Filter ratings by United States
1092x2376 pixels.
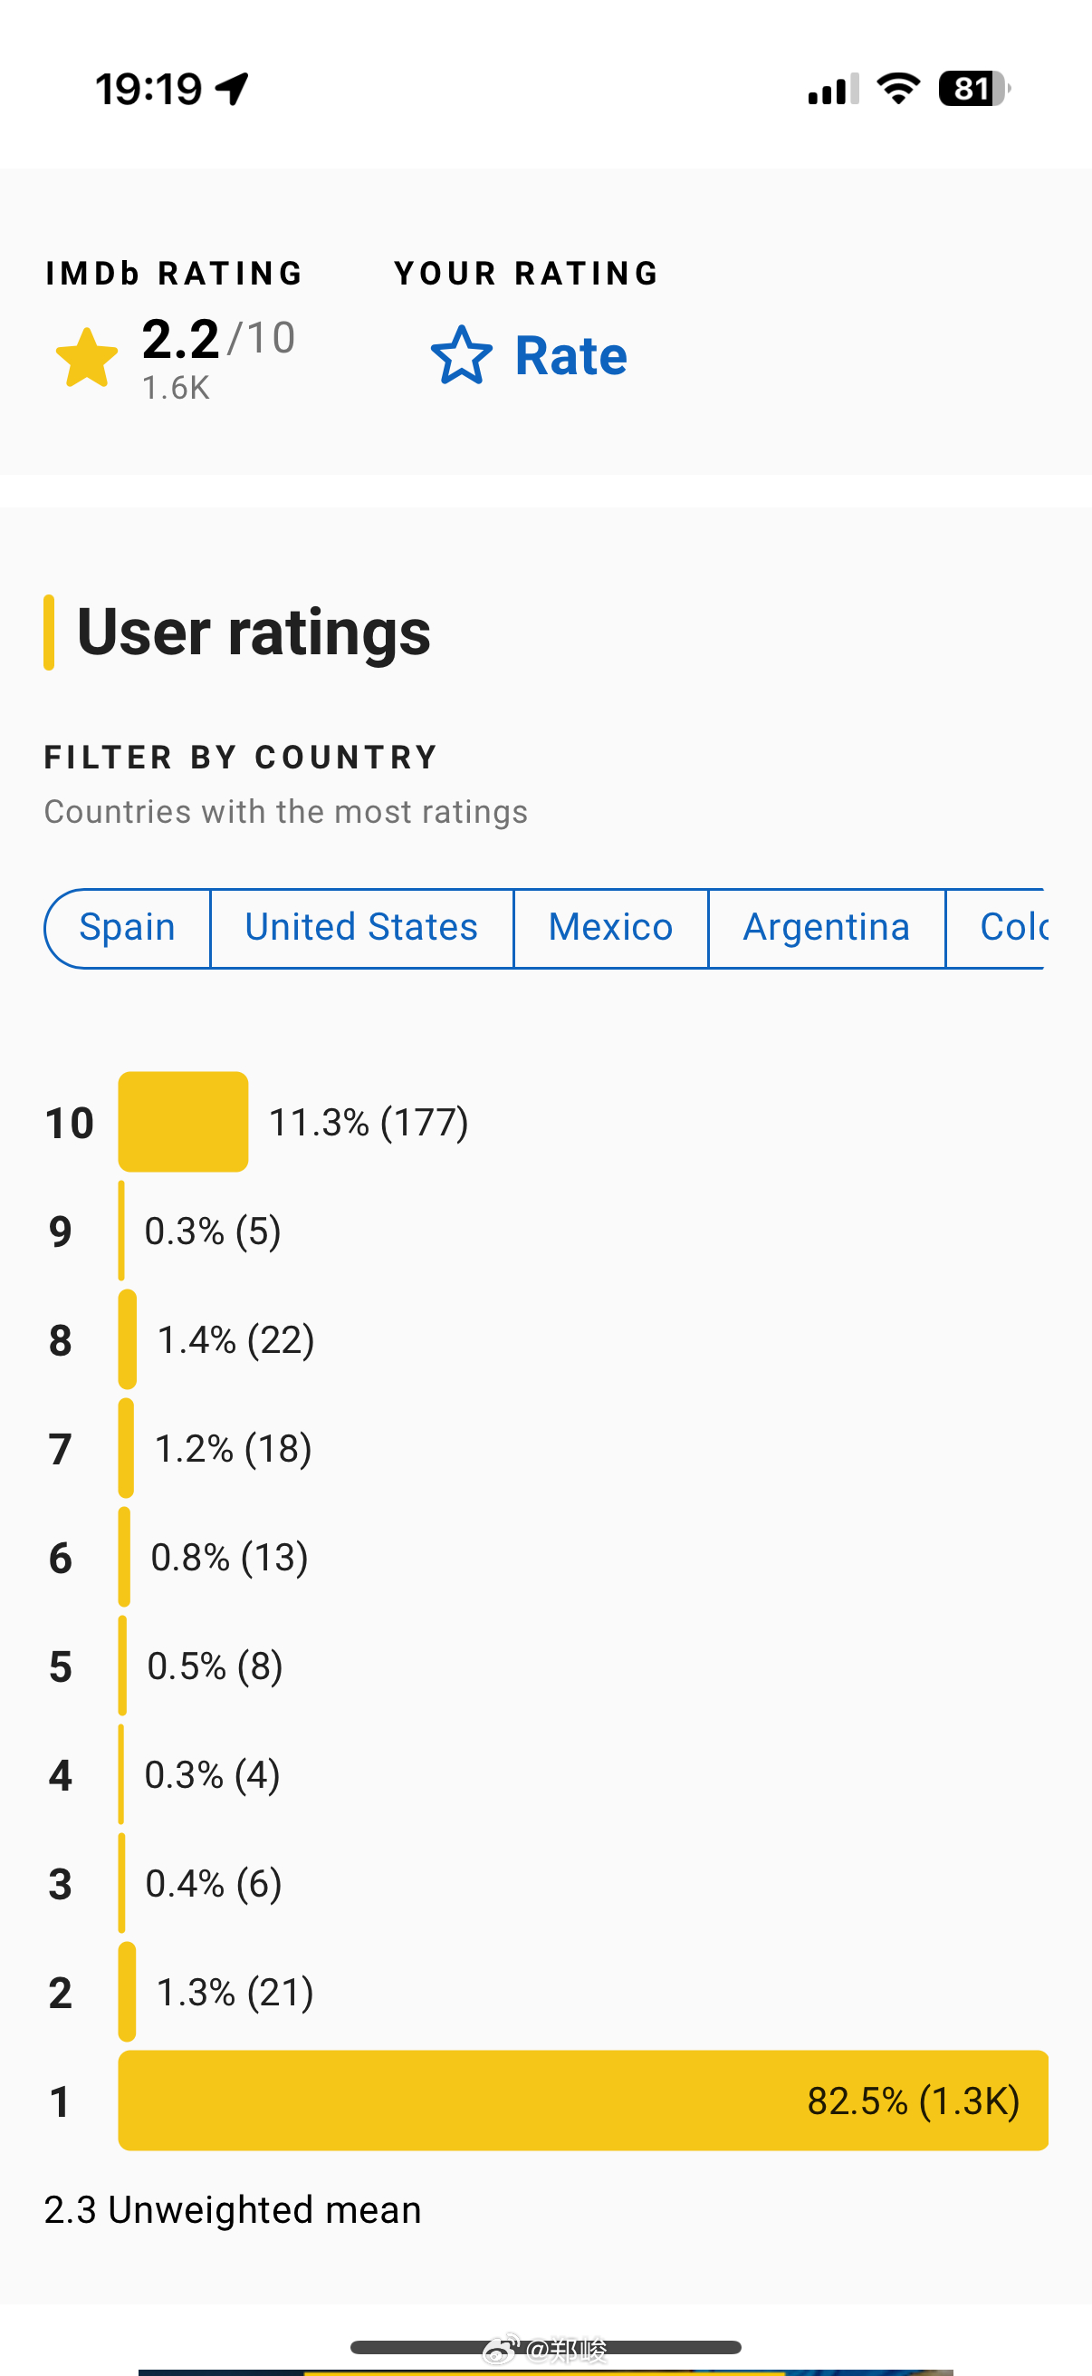[361, 928]
